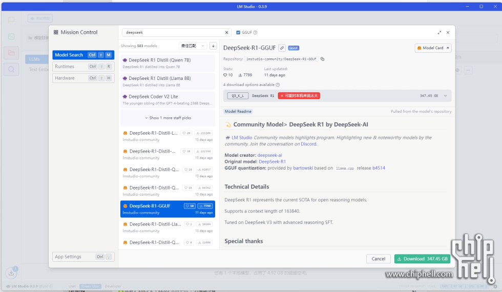The height and width of the screenshot is (292, 502).
Task: Expand the Q3_K_L download option chevron
Action: coord(445,96)
